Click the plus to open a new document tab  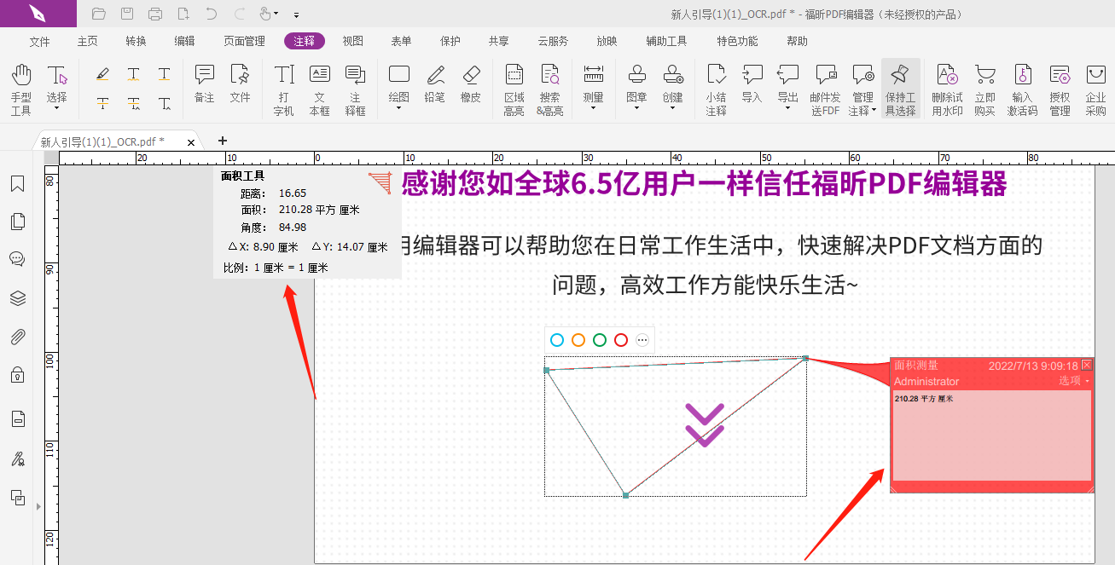coord(221,141)
